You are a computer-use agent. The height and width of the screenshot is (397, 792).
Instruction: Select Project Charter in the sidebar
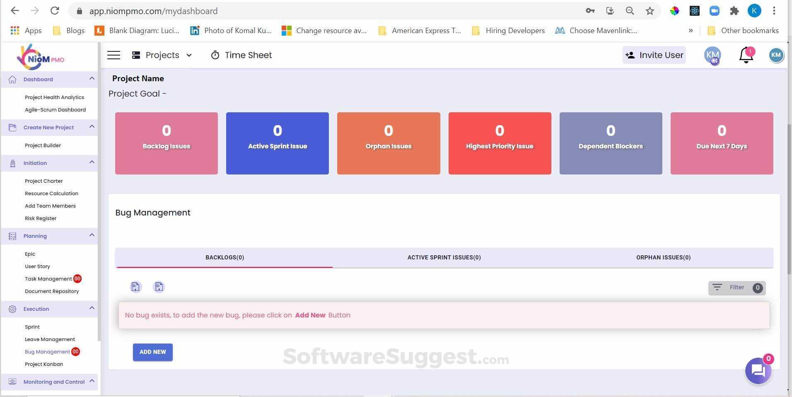pos(43,181)
